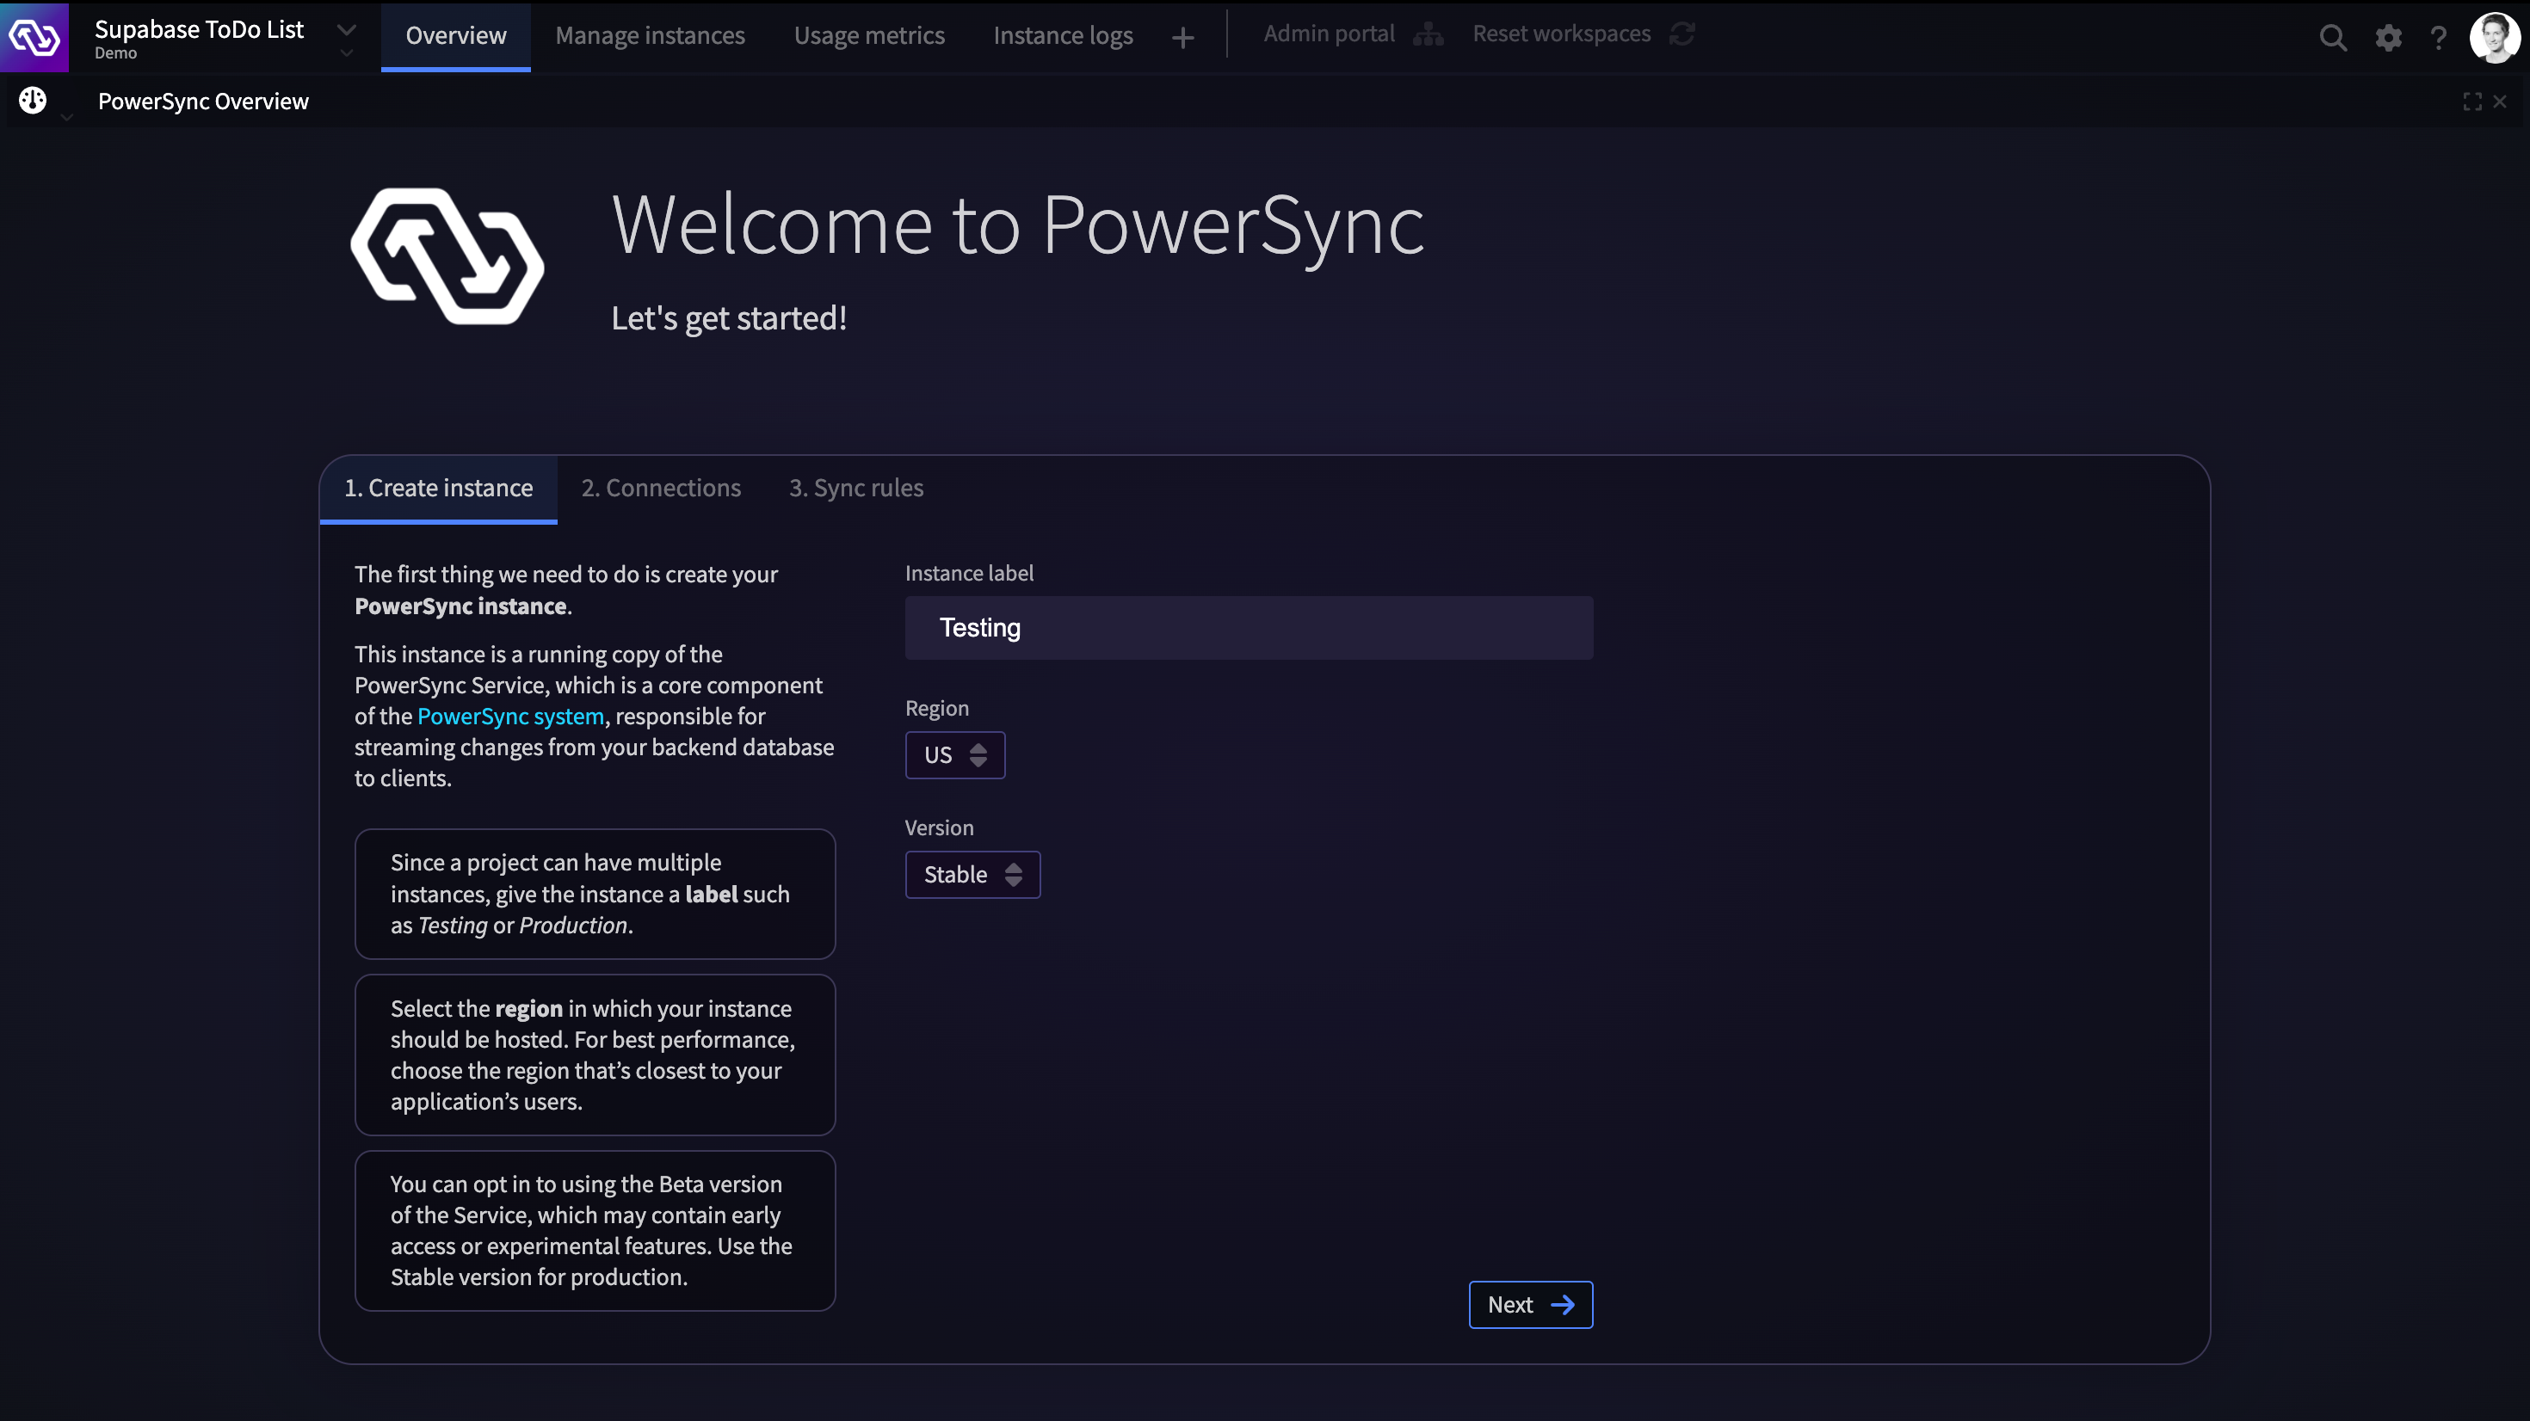Open search with the magnifier icon
This screenshot has height=1421, width=2530.
pyautogui.click(x=2334, y=37)
